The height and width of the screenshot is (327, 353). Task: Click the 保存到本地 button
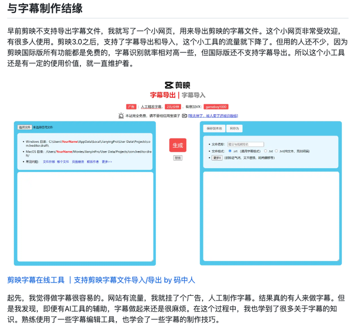(x=215, y=128)
